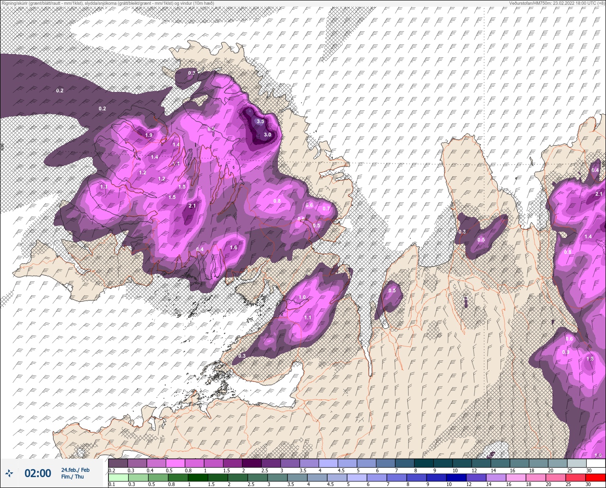The width and height of the screenshot is (606, 488).
Task: Pick the white swatch ending the snow legend
Action: click(596, 463)
